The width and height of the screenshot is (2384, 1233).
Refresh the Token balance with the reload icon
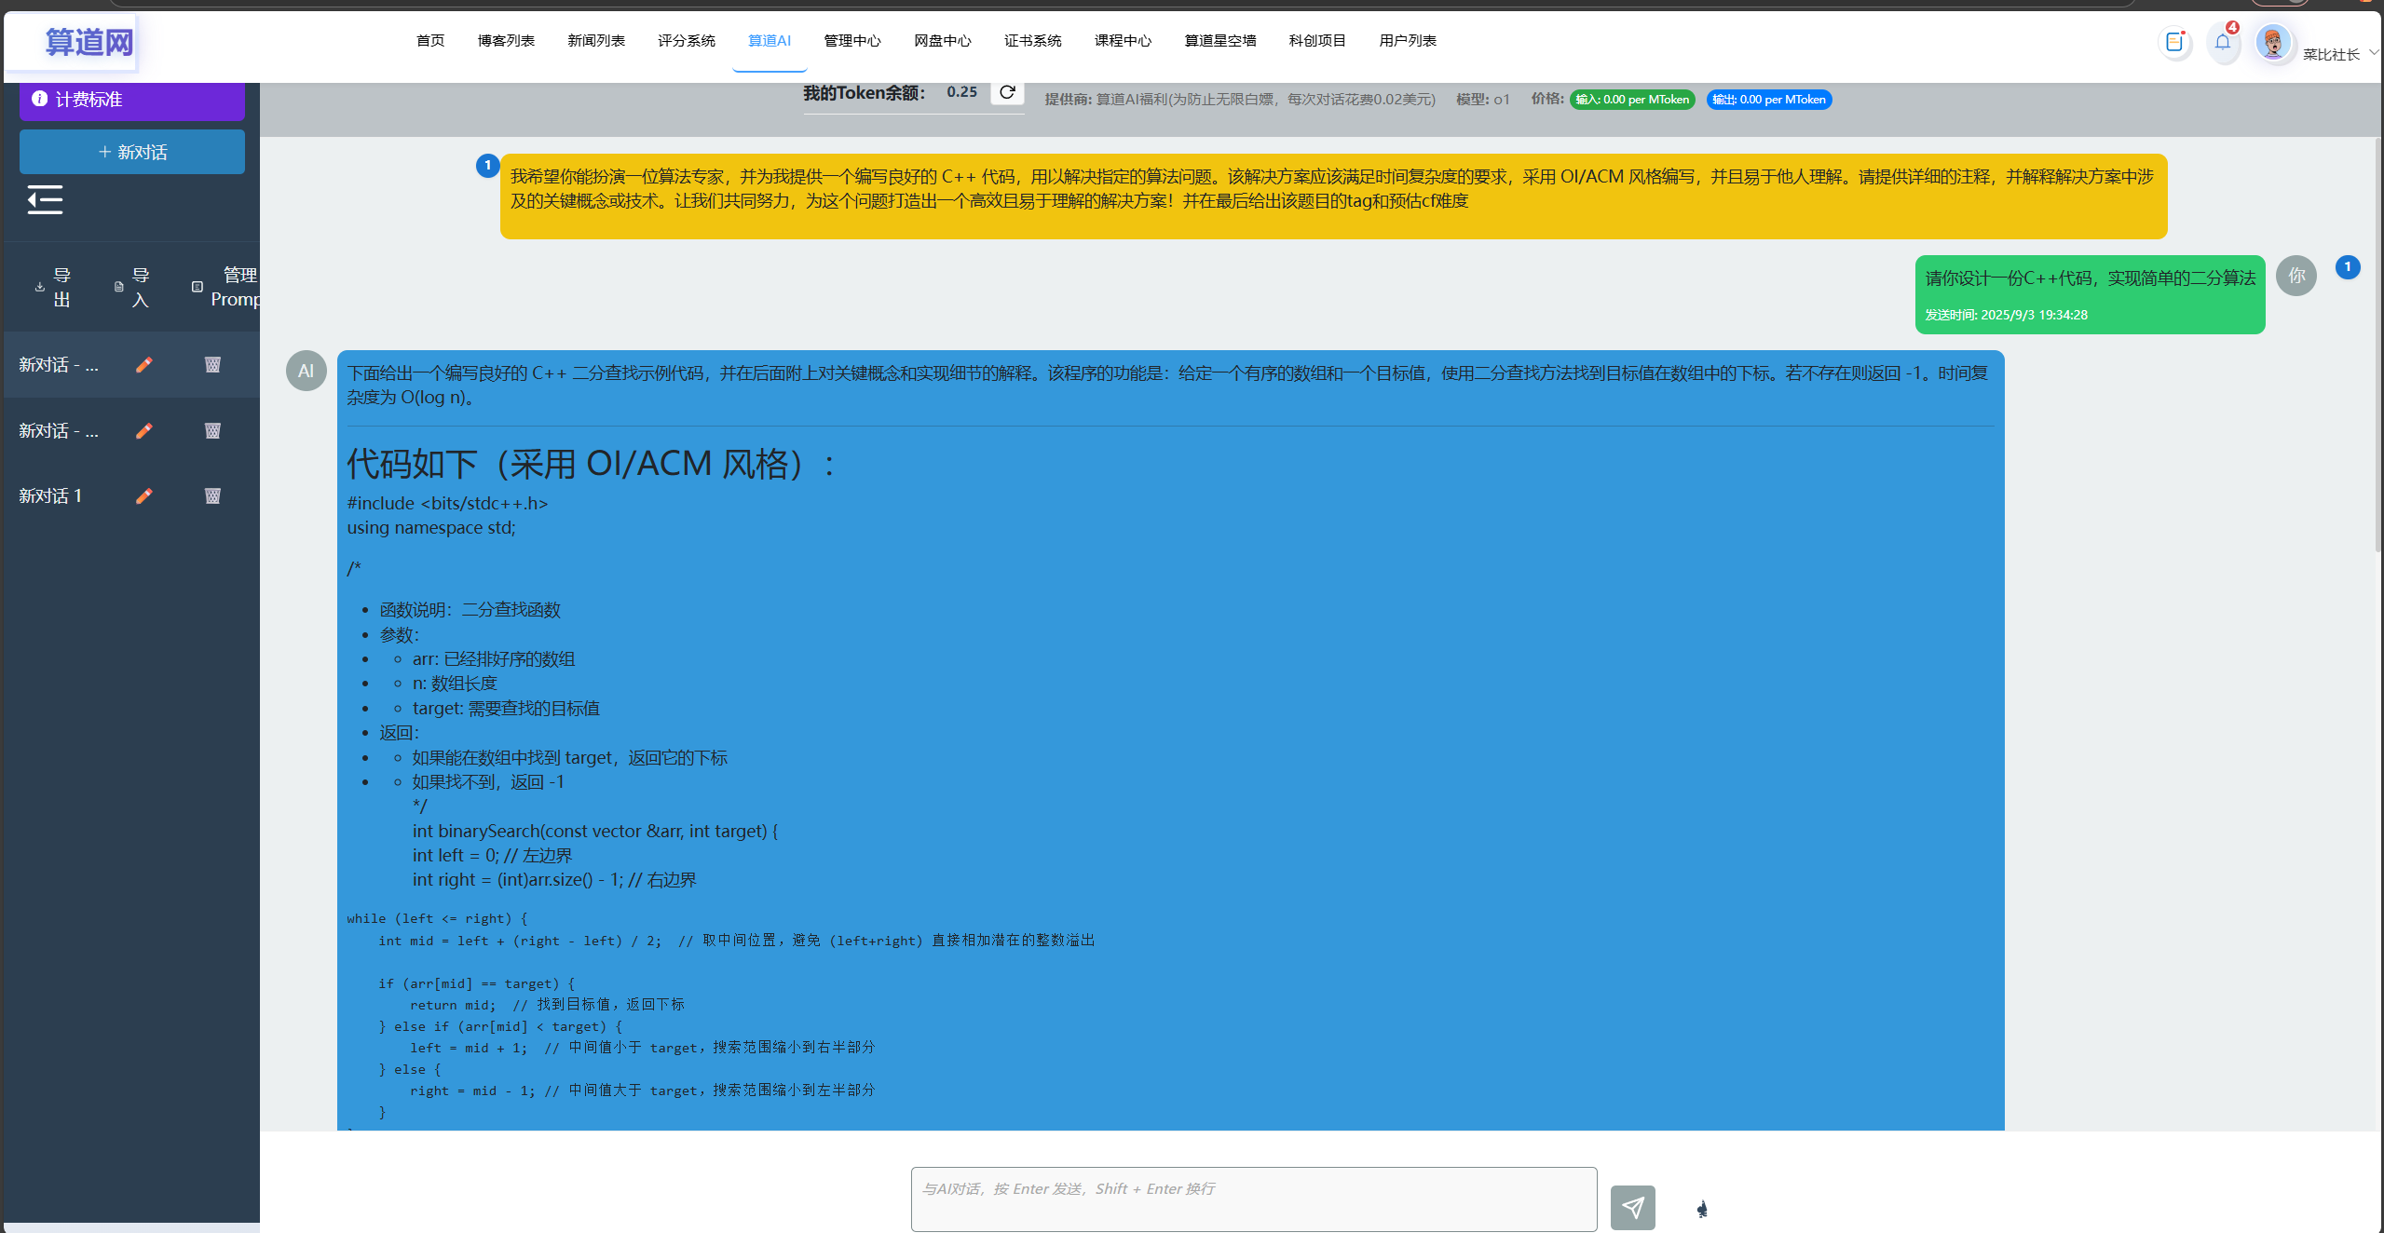pos(1007,92)
